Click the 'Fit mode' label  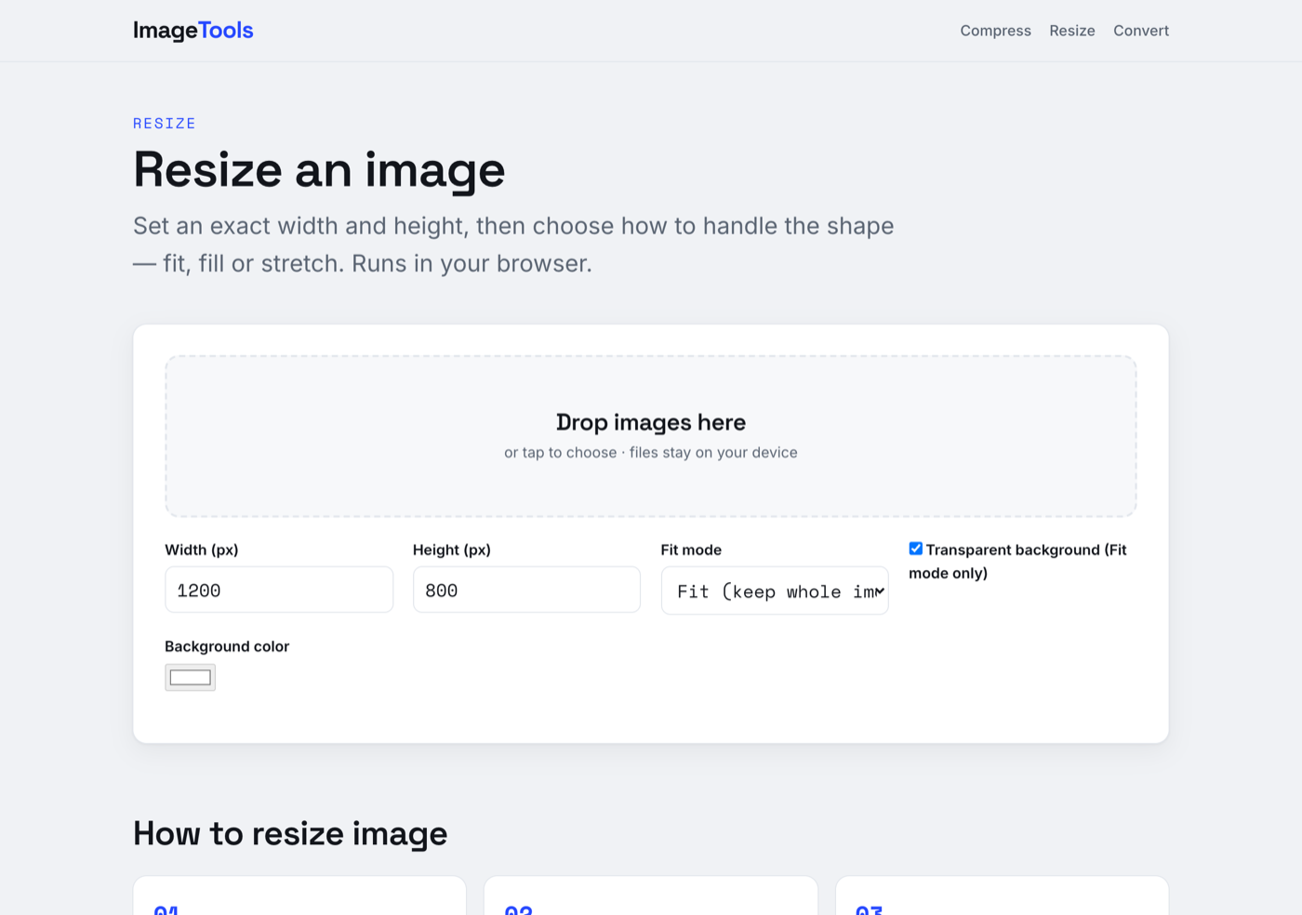(x=691, y=550)
